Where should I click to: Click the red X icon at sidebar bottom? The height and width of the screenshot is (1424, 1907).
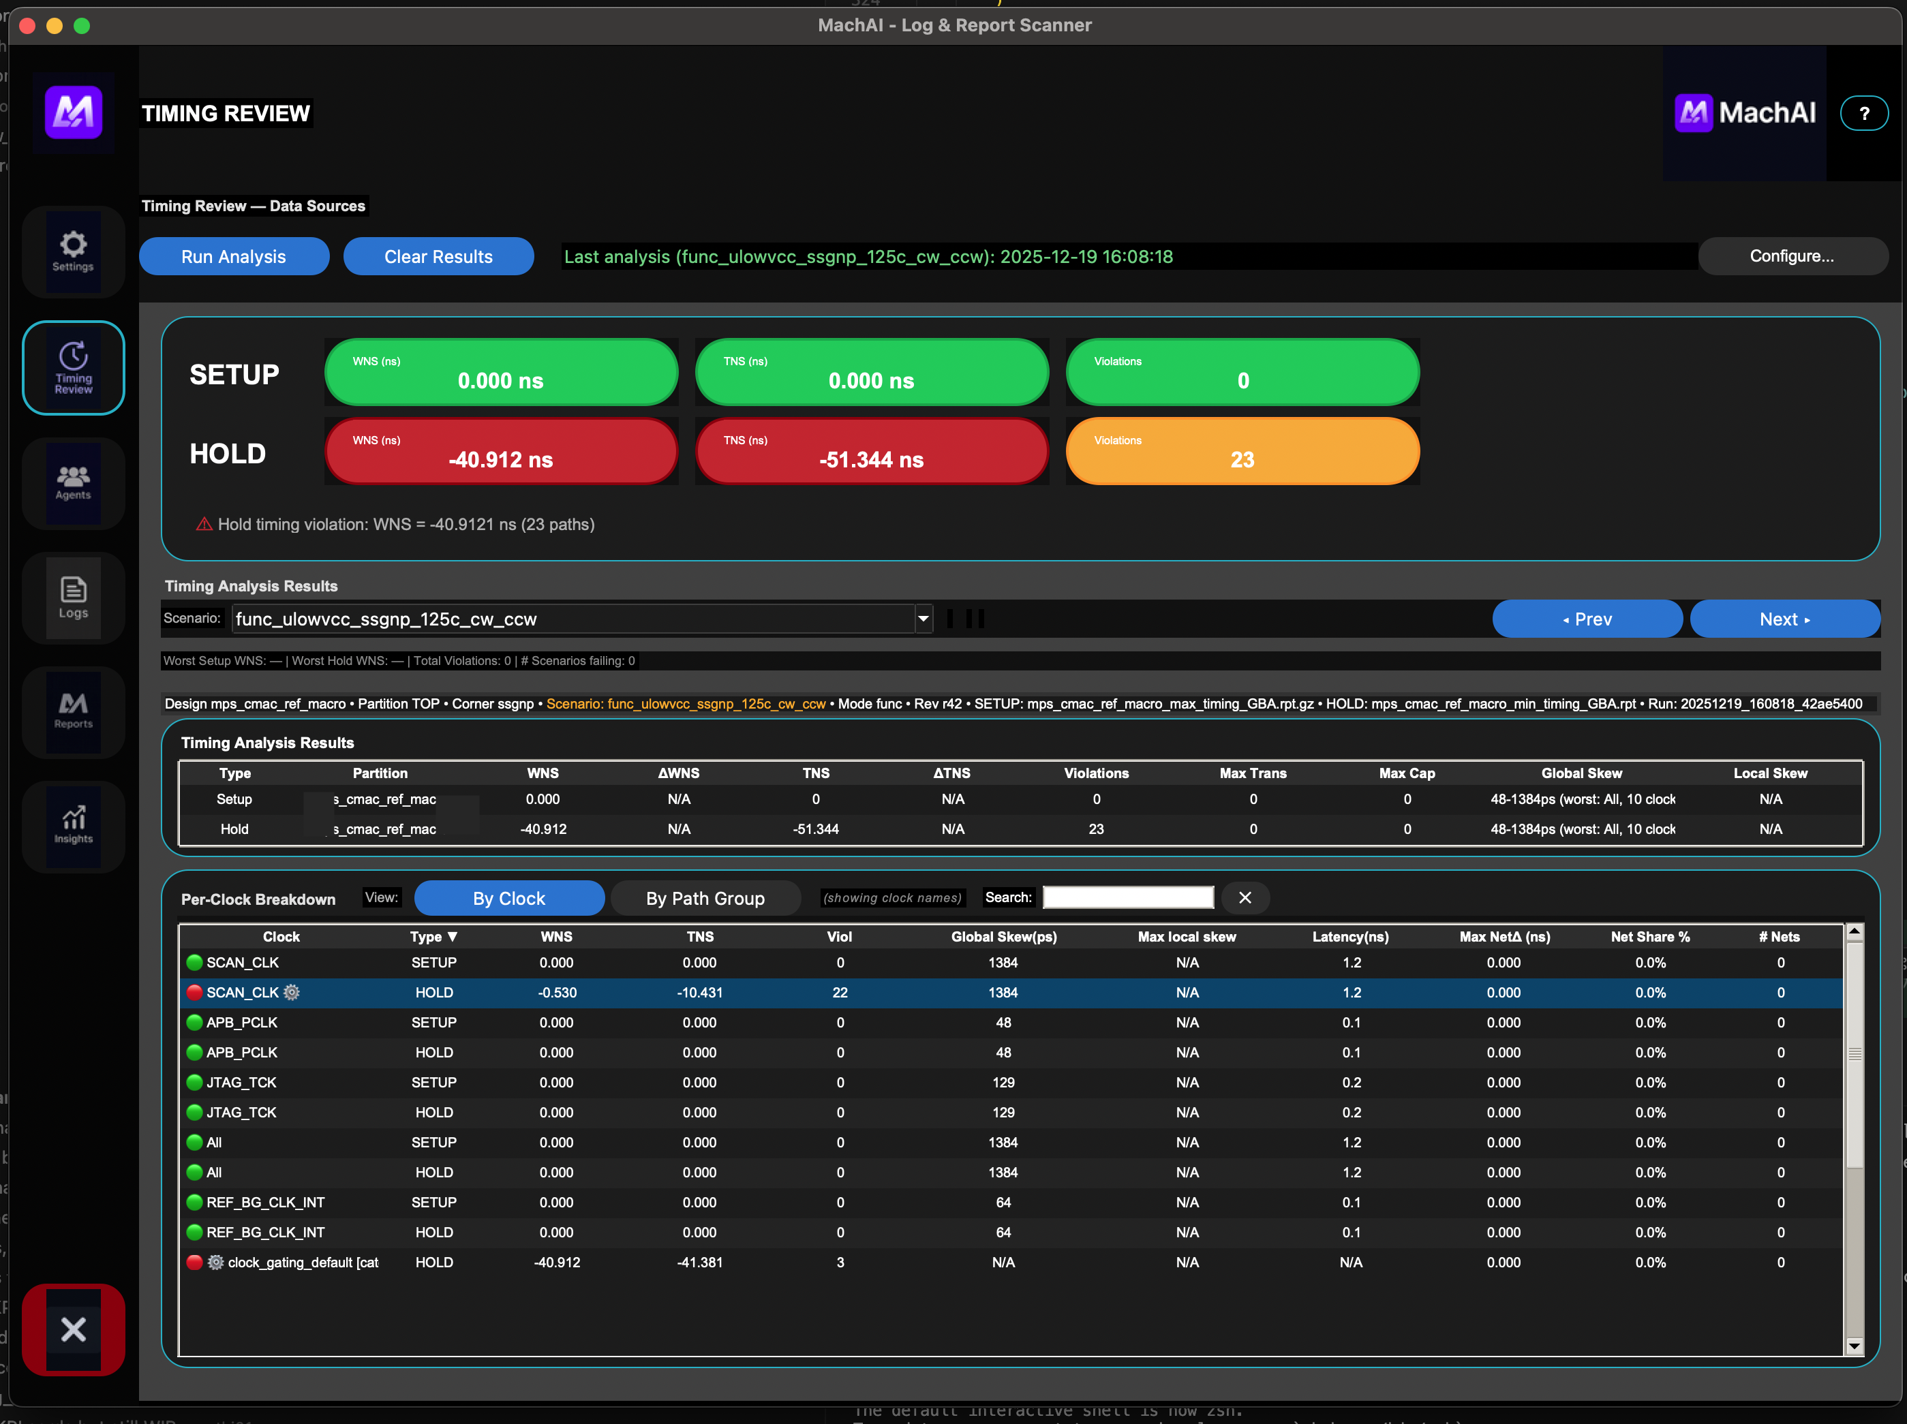point(74,1330)
